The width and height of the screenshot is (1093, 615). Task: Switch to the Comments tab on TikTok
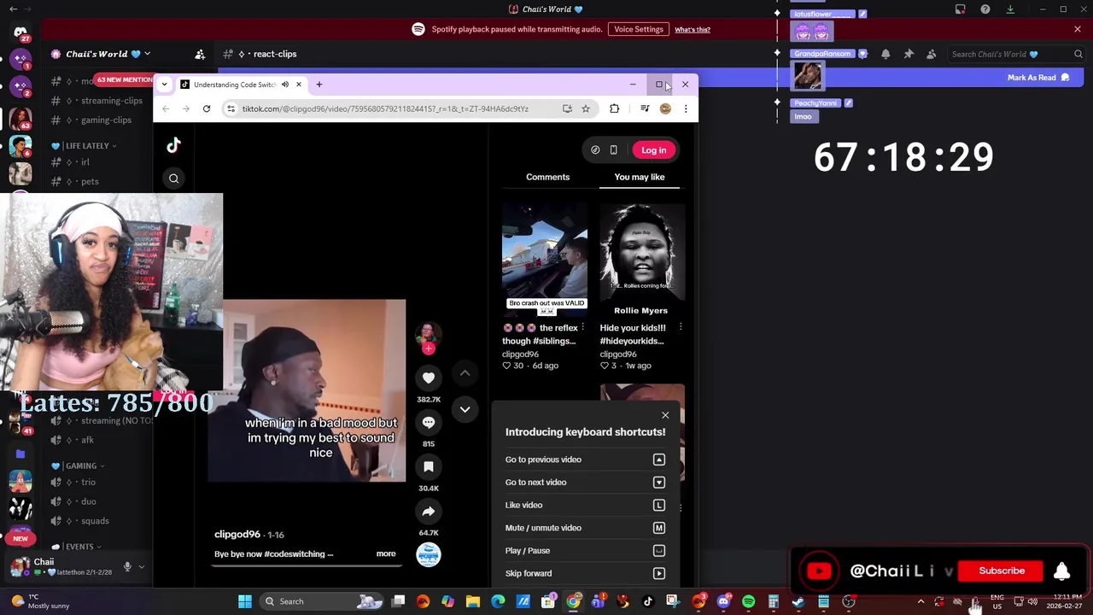coord(547,177)
